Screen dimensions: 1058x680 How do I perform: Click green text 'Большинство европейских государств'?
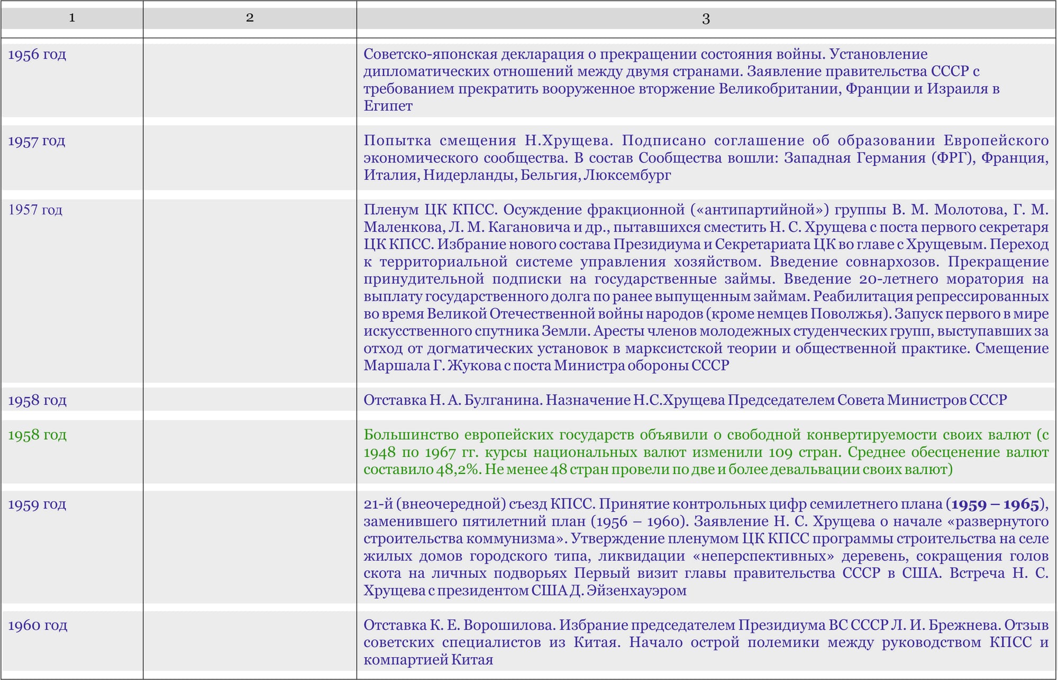click(499, 435)
